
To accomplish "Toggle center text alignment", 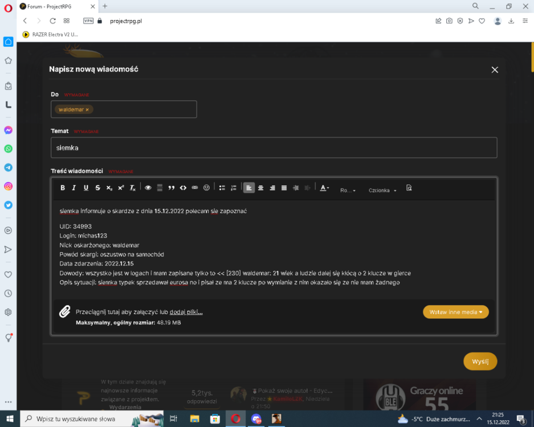I will [261, 188].
